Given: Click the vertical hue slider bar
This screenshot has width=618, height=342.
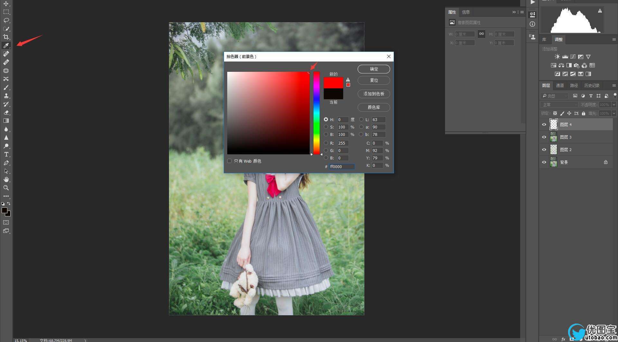Looking at the screenshot, I should coord(317,113).
